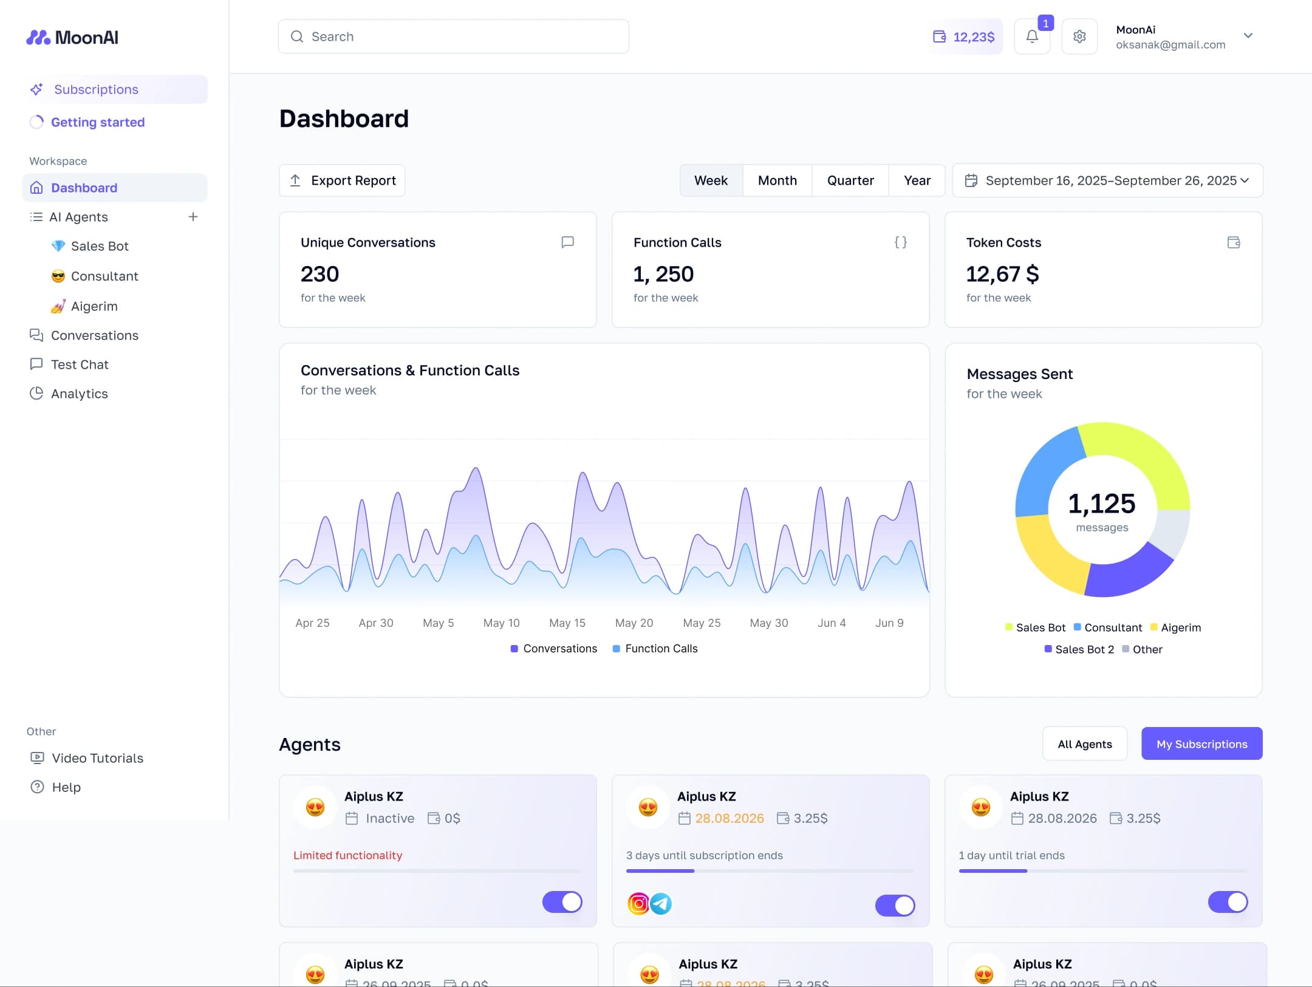Toggle the Inactive Aiplus KZ agent switch
Image resolution: width=1312 pixels, height=987 pixels.
[x=562, y=902]
